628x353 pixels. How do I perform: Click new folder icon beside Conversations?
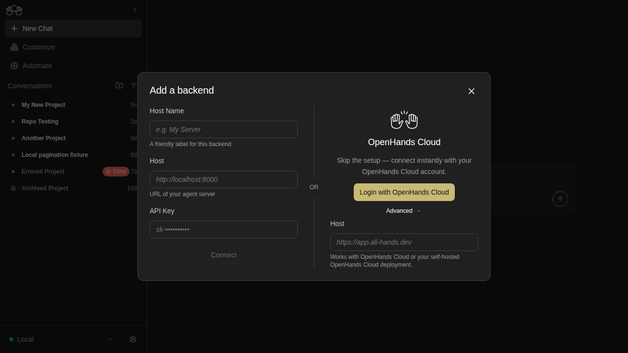pyautogui.click(x=119, y=85)
